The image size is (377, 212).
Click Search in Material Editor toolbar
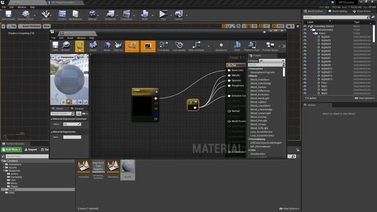tap(93, 46)
